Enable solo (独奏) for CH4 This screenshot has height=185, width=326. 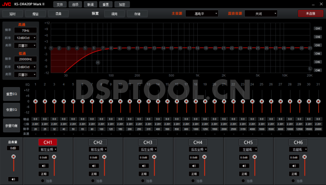(193, 181)
